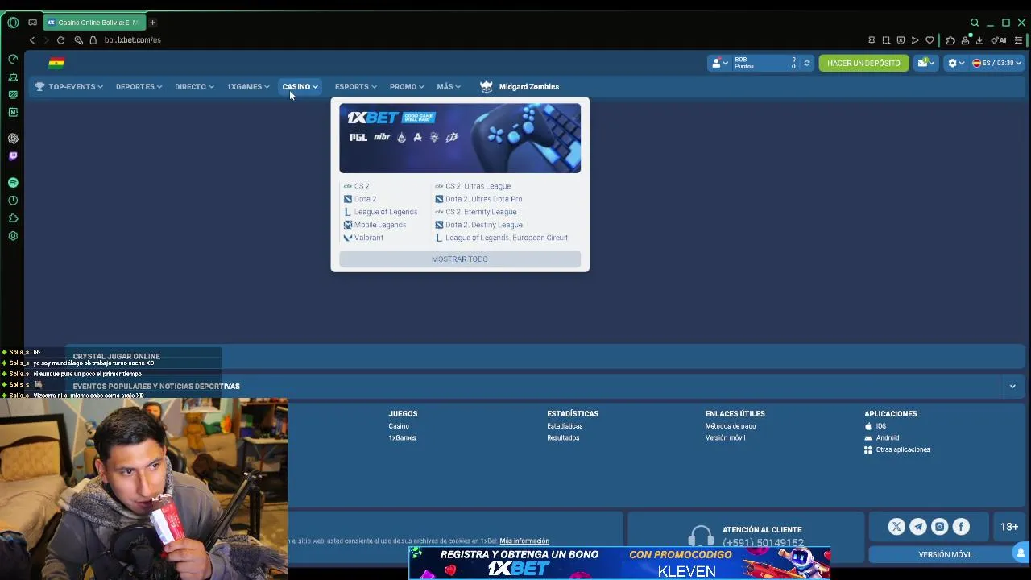The height and width of the screenshot is (580, 1031).
Task: Expand the Top-Events menu
Action: point(69,87)
